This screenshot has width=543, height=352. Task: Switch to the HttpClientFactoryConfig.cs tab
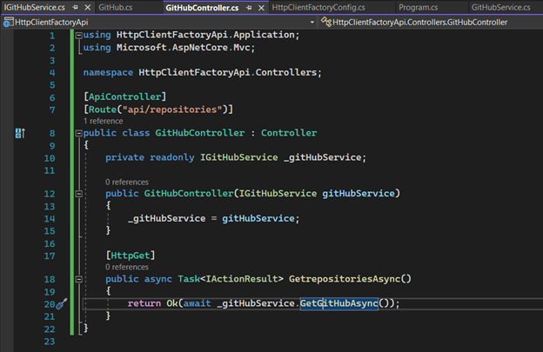point(318,8)
